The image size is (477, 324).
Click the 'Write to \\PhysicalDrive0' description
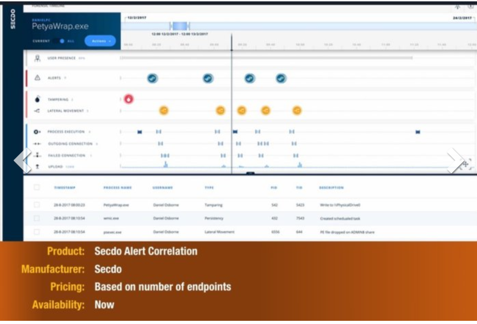click(x=340, y=205)
